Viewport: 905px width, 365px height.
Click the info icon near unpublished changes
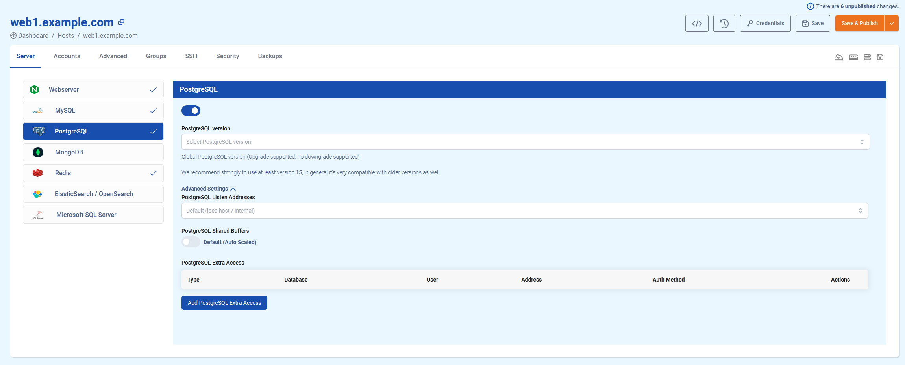(x=810, y=6)
